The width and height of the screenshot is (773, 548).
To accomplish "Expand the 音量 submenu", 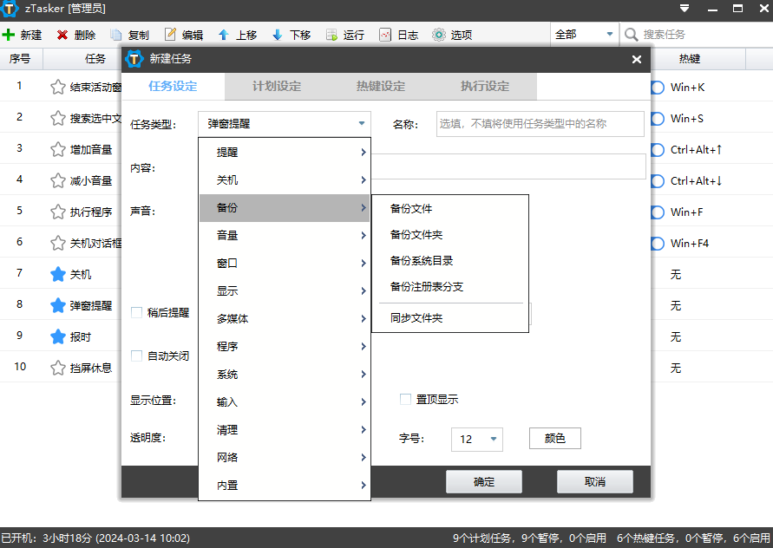I will point(285,236).
